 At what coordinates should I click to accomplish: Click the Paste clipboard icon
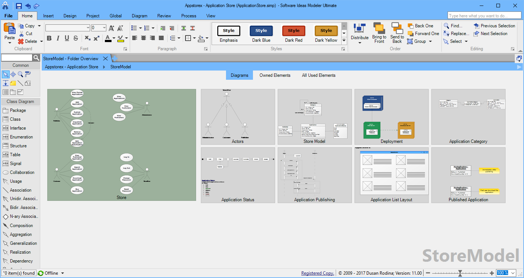pos(9,28)
